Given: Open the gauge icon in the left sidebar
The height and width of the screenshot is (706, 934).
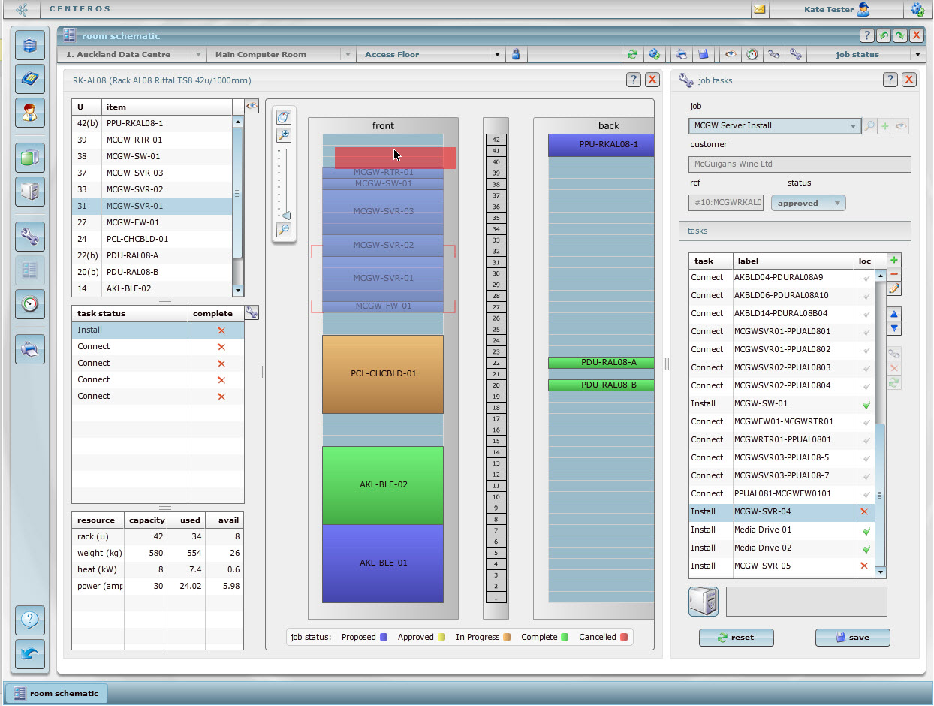Looking at the screenshot, I should coord(30,304).
